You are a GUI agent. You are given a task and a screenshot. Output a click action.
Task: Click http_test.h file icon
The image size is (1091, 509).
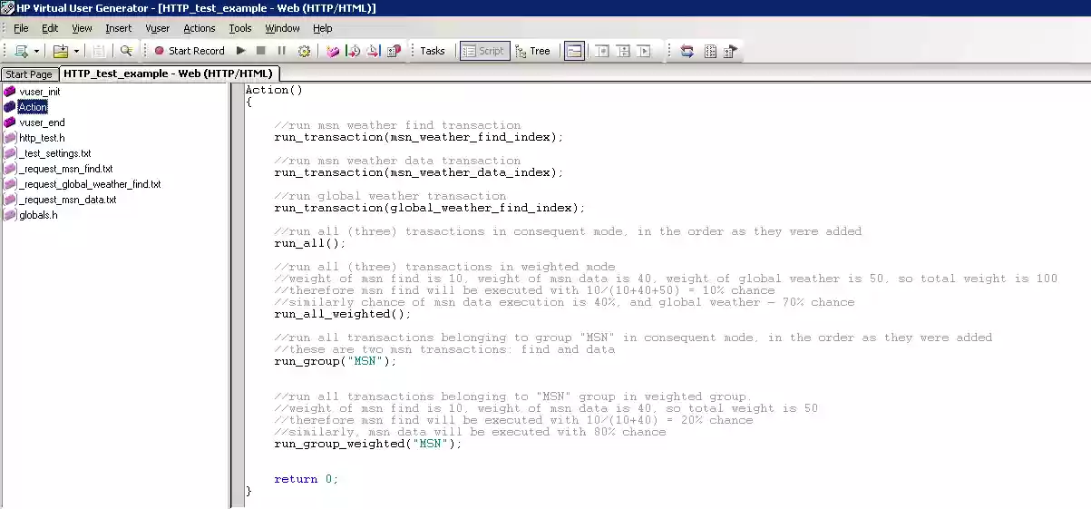tap(10, 138)
